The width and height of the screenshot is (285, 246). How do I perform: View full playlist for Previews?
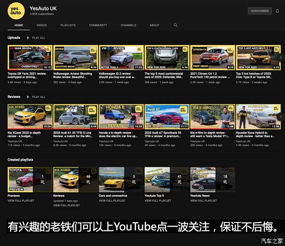tap(21, 201)
